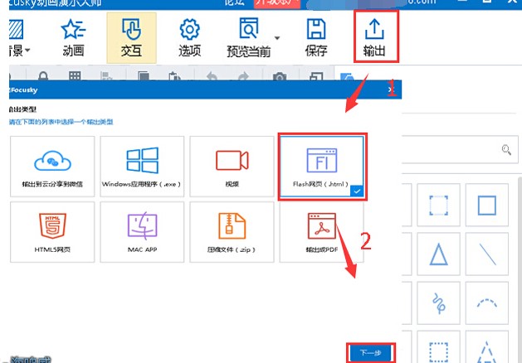Insert the dashed arc shape
522x363 pixels.
pyautogui.click(x=487, y=303)
